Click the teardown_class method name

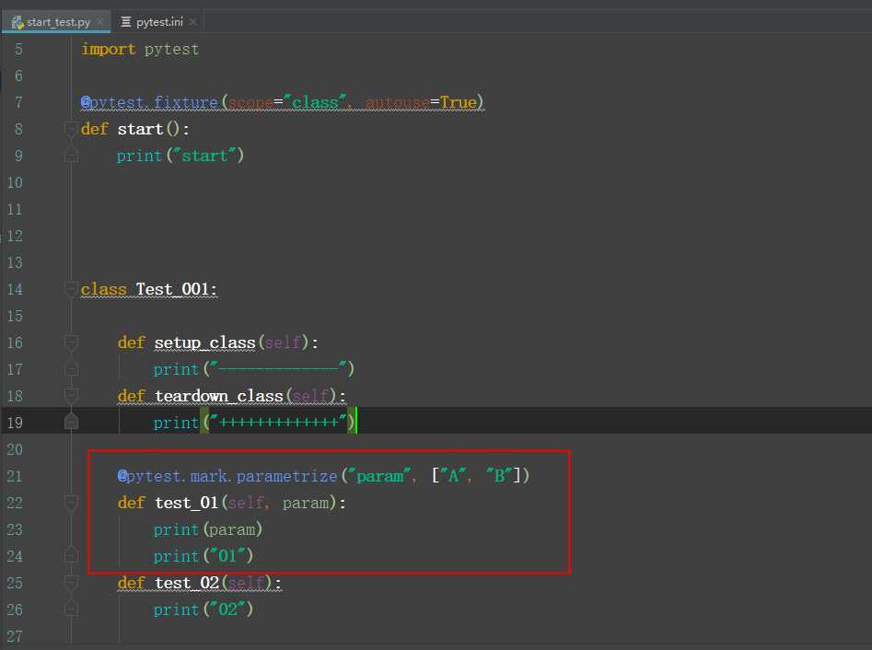(x=217, y=396)
